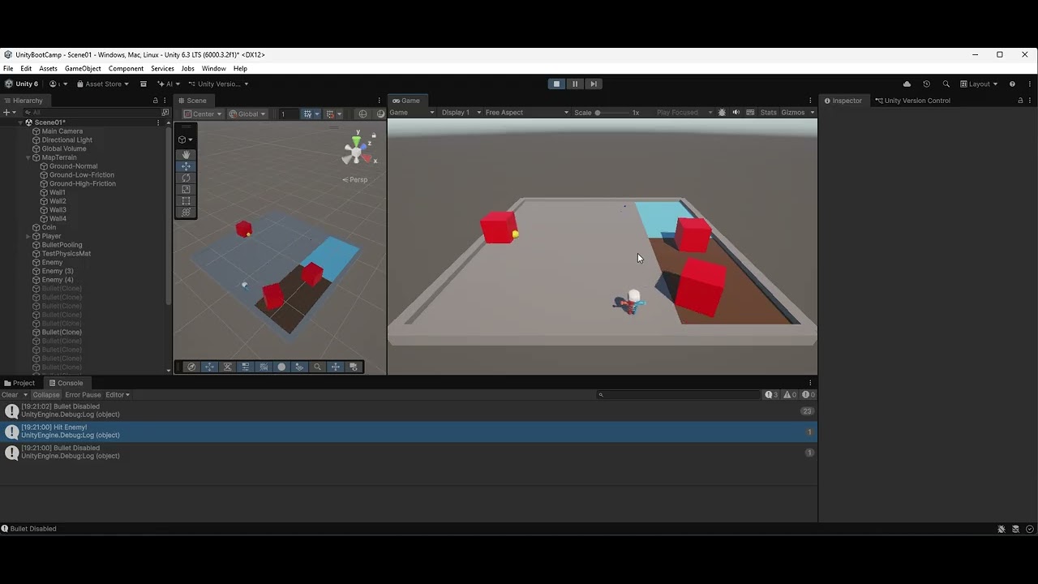Open the Assets menu
The height and width of the screenshot is (584, 1038).
point(48,68)
